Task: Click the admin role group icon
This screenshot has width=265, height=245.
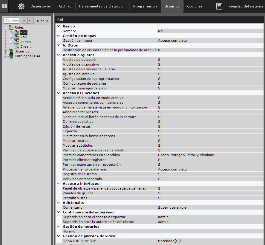Action: 17,42
